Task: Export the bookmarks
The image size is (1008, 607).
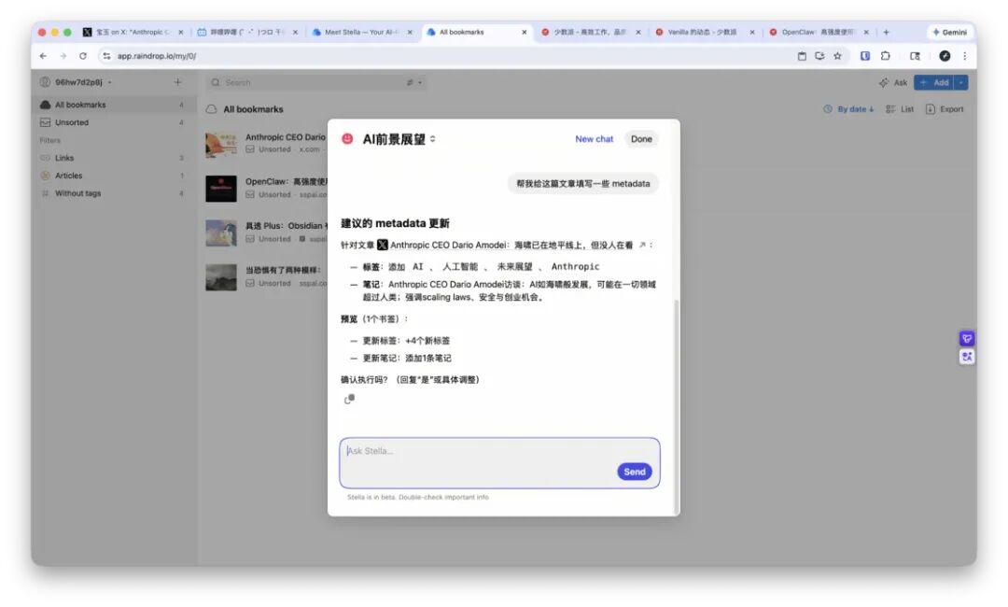Action: [x=945, y=109]
